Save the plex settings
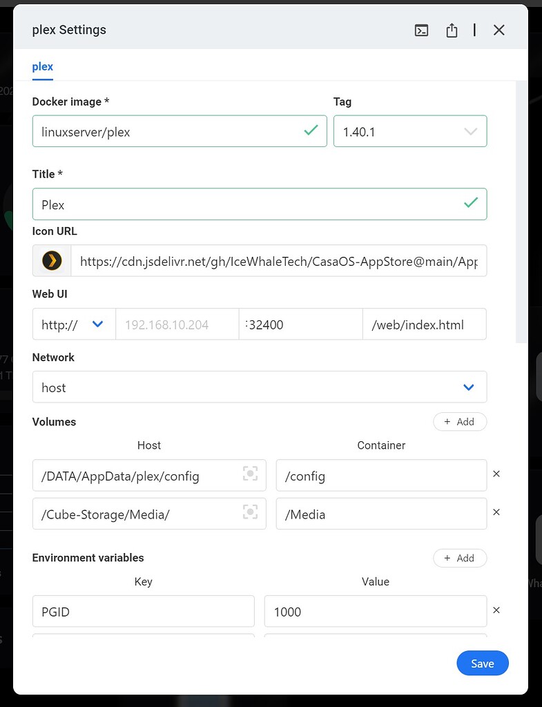This screenshot has height=707, width=542. pos(482,664)
